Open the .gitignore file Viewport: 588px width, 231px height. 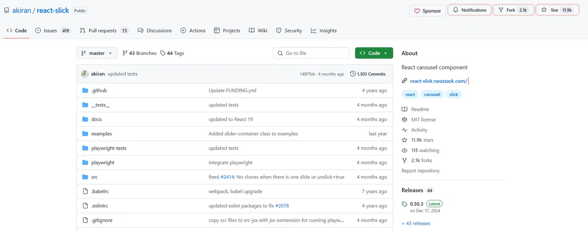(102, 220)
